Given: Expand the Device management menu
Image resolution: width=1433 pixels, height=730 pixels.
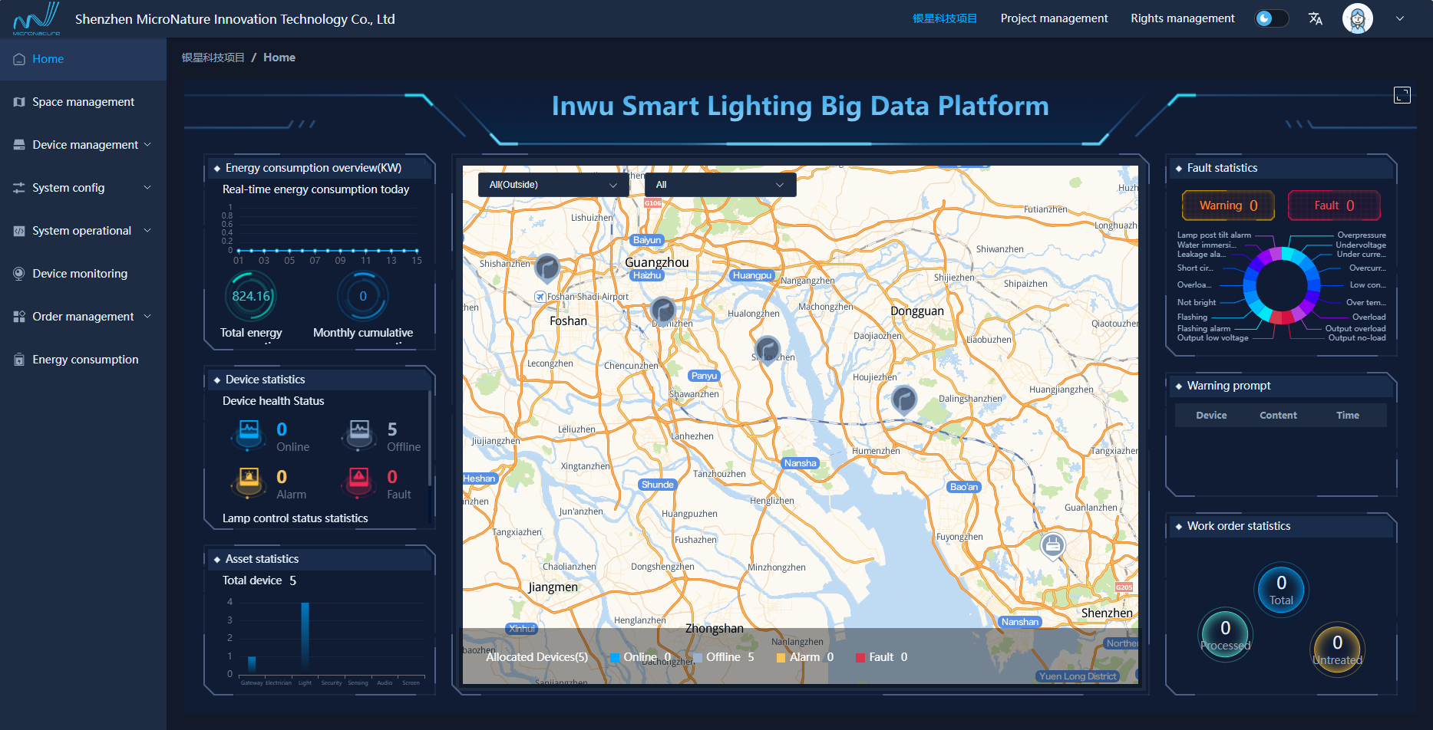Looking at the screenshot, I should tap(83, 145).
